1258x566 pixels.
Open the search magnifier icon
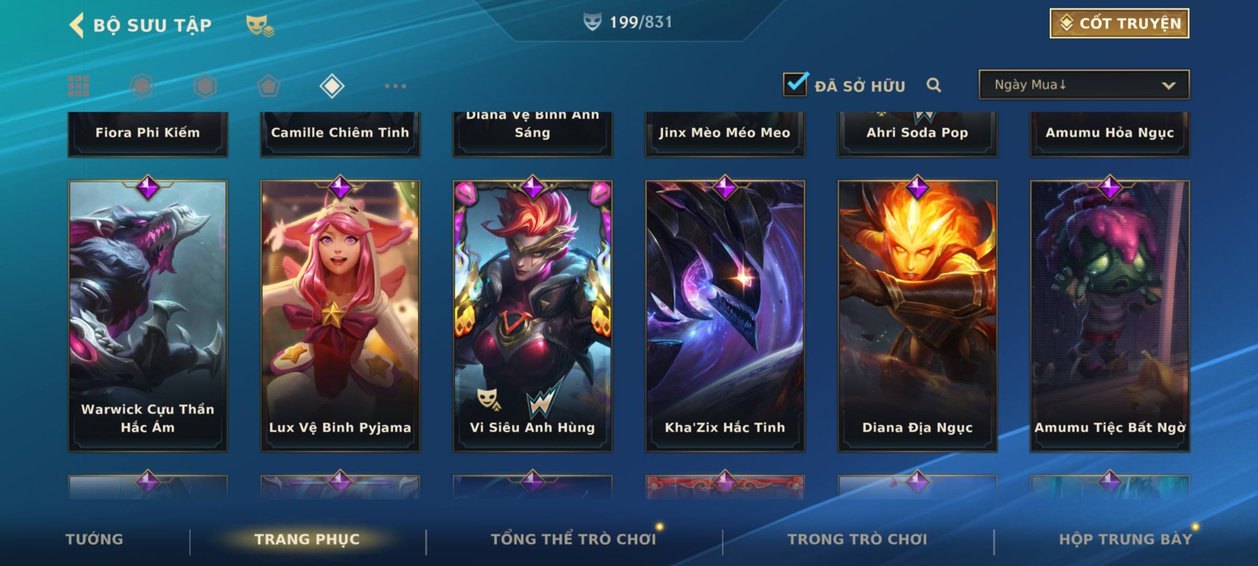pyautogui.click(x=934, y=85)
